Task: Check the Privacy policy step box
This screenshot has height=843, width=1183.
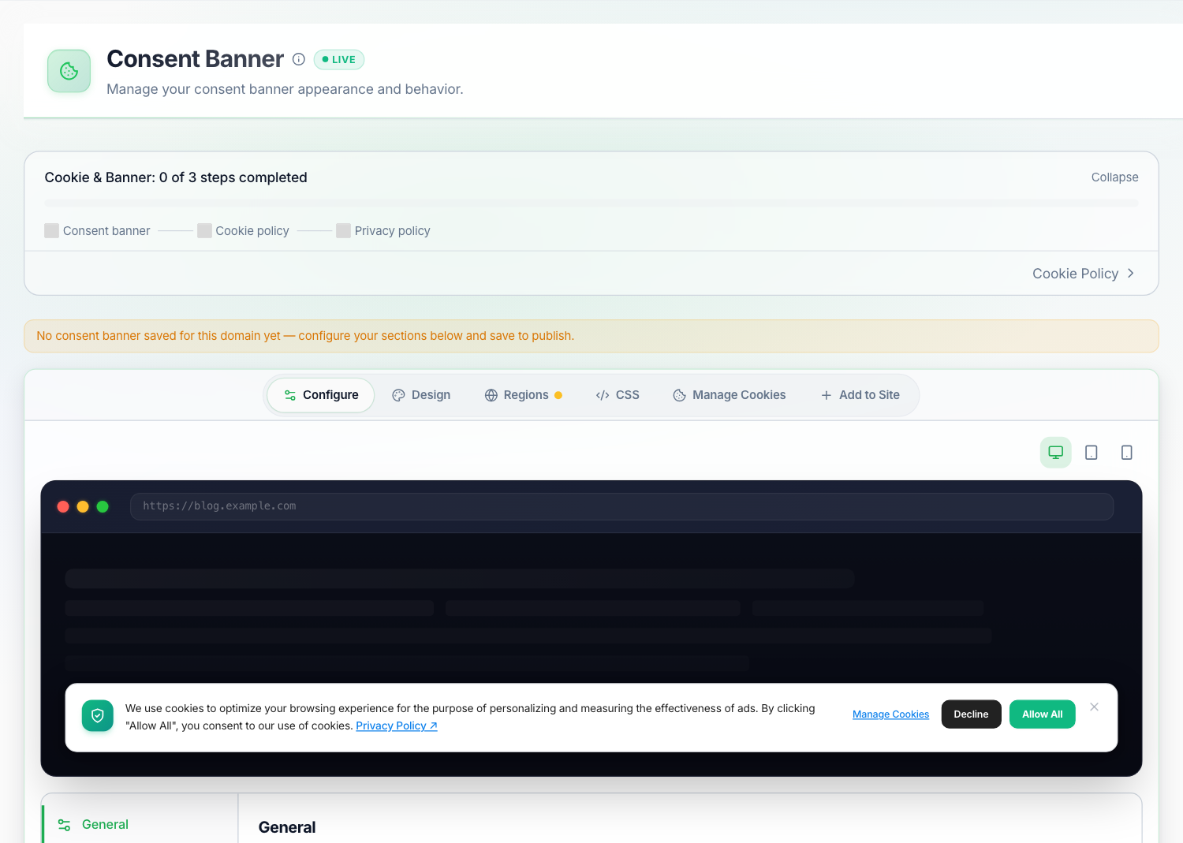Action: [343, 230]
